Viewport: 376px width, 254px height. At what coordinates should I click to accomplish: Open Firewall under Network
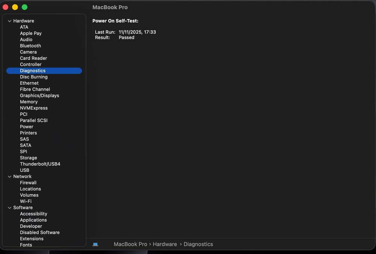click(28, 182)
